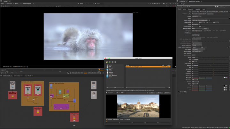Enable the raw data checkbox

tap(212, 31)
